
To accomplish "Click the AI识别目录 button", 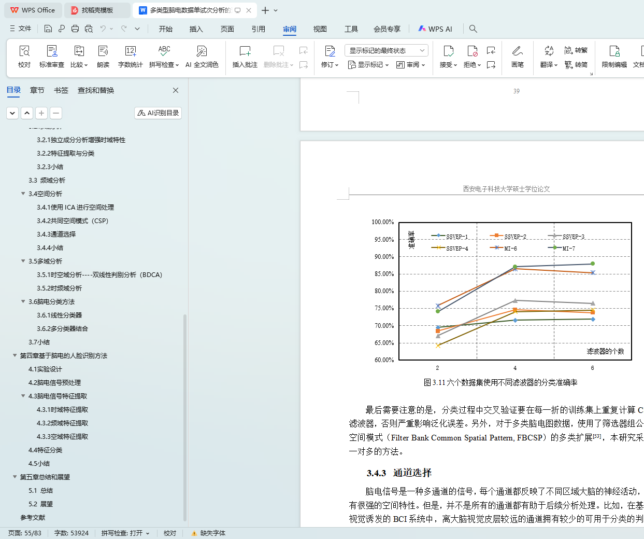I will (x=158, y=113).
